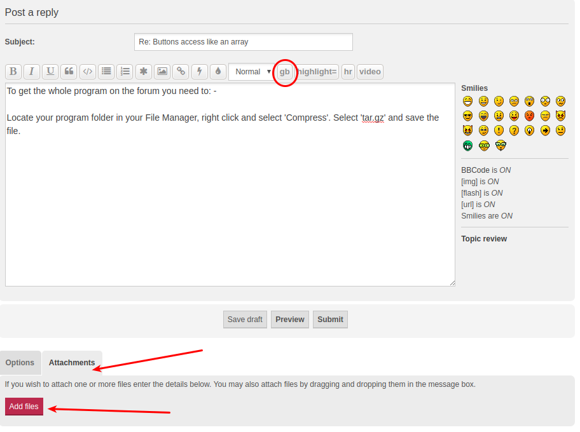Click the Topic review heading
The image size is (580, 432).
click(x=484, y=239)
